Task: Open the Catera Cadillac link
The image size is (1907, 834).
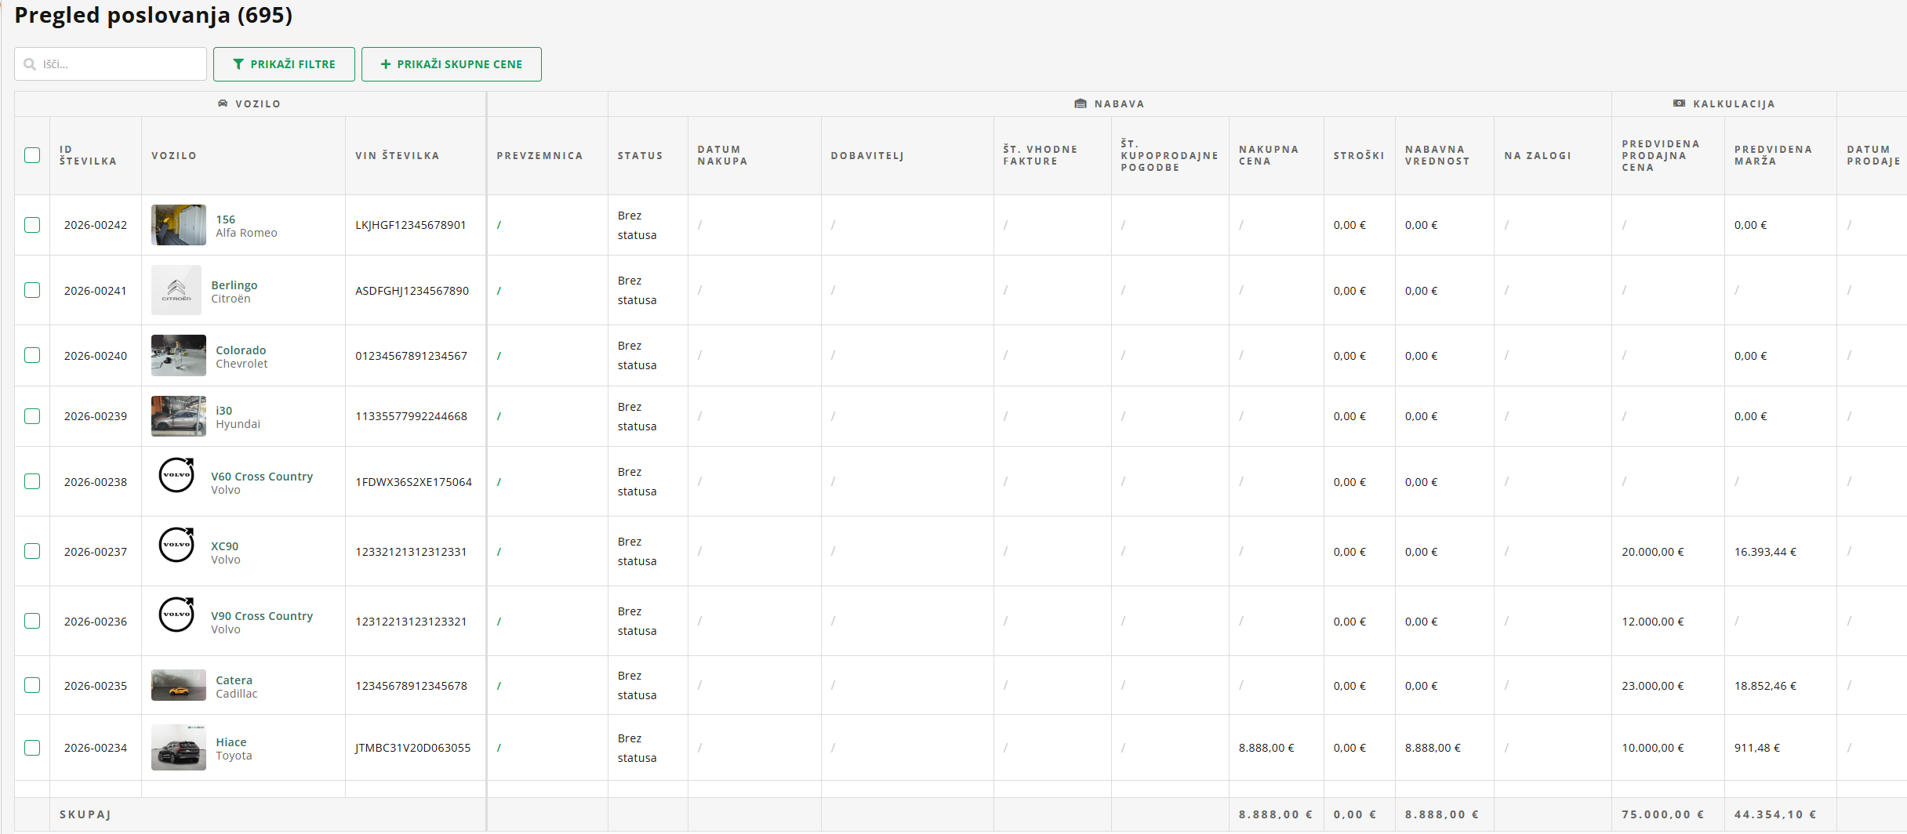Action: pyautogui.click(x=234, y=680)
